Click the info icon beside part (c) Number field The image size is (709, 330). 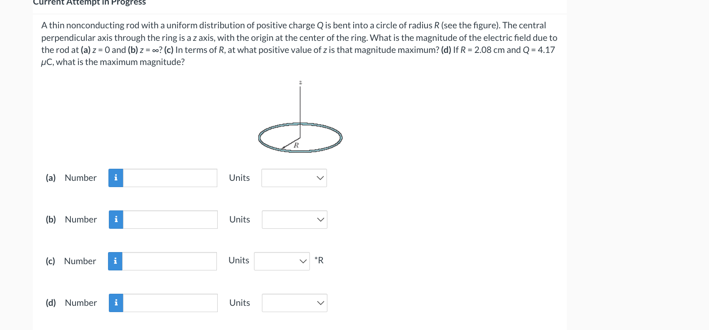(x=116, y=261)
